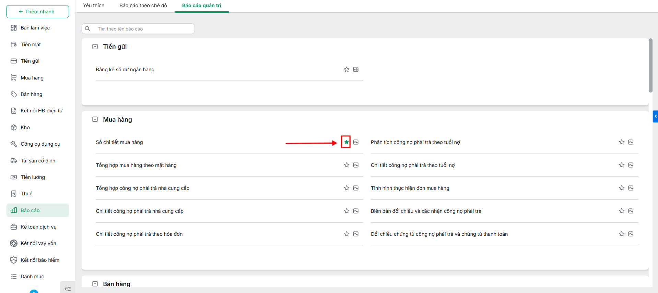
Task: Open Biên bản đối chiếu và xác nhận công nợ phải trả
Action: pyautogui.click(x=426, y=211)
